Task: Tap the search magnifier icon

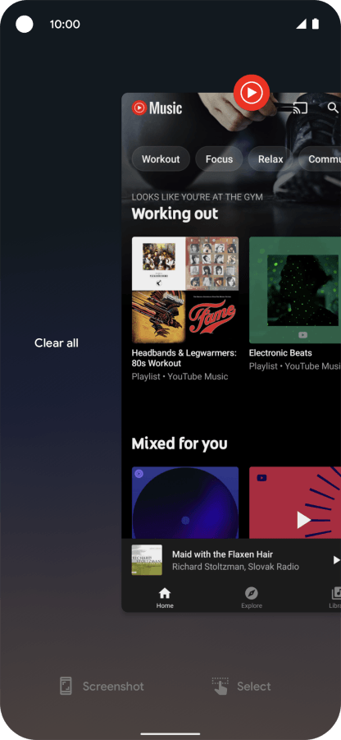Action: (333, 108)
